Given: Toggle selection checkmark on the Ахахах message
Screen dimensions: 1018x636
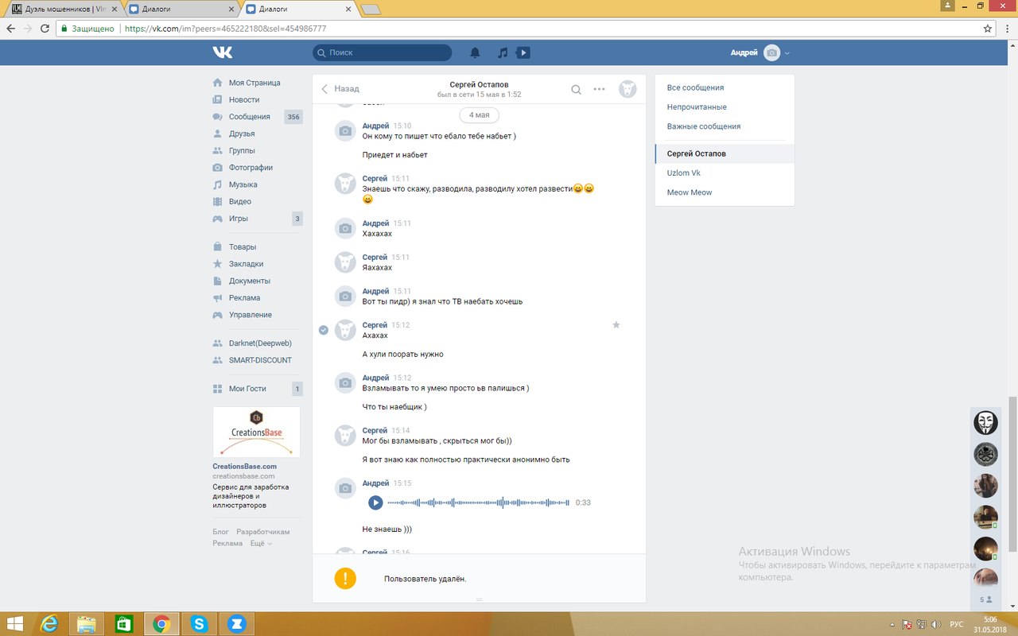Looking at the screenshot, I should (x=324, y=330).
